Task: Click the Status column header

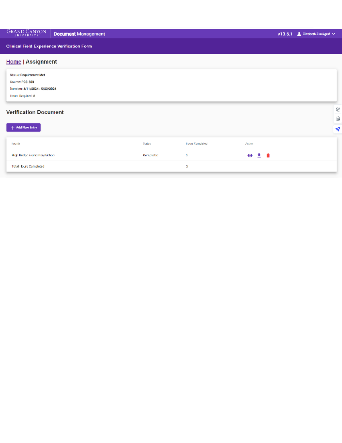Action: pos(147,143)
